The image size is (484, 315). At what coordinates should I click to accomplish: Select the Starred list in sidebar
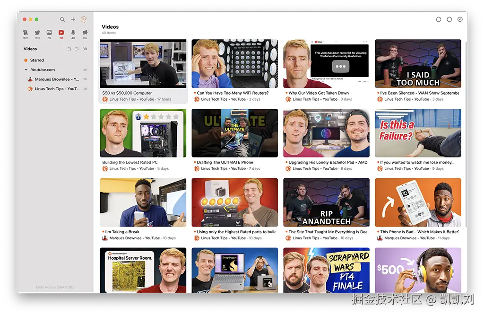click(37, 60)
